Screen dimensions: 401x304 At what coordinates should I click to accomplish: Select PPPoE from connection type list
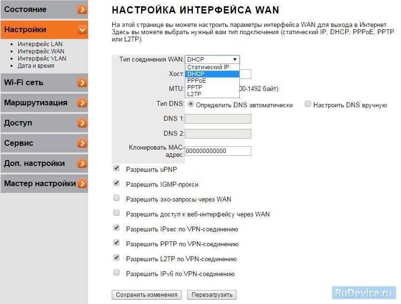212,81
